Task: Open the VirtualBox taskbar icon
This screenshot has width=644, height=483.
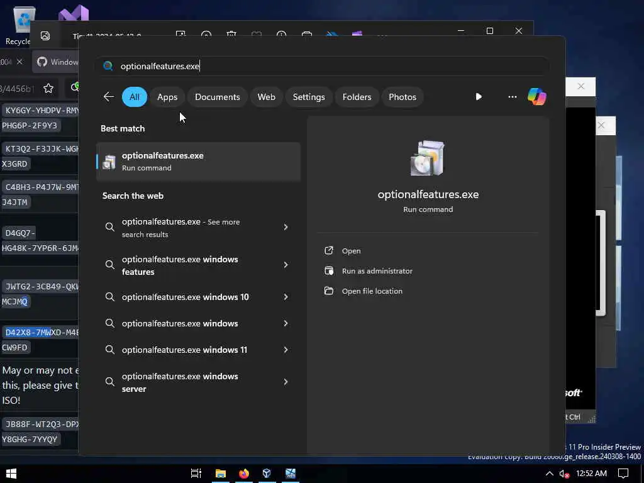Action: click(x=267, y=474)
